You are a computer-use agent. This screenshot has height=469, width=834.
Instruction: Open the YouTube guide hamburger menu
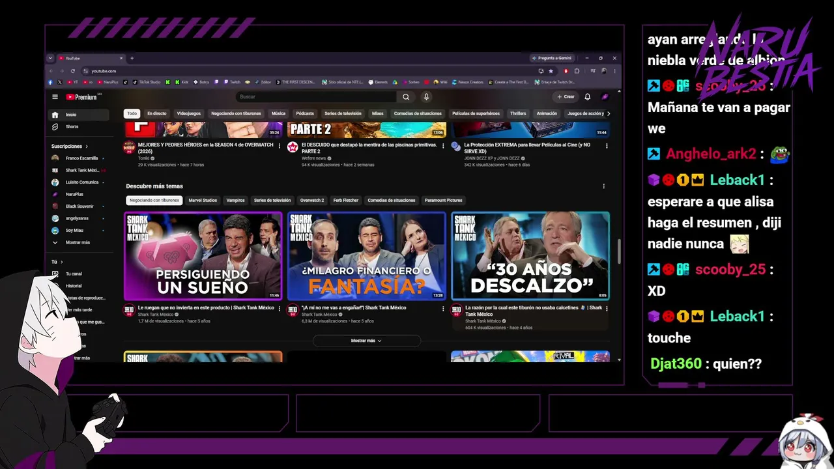55,97
